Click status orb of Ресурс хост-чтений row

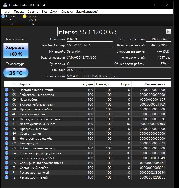(7, 177)
